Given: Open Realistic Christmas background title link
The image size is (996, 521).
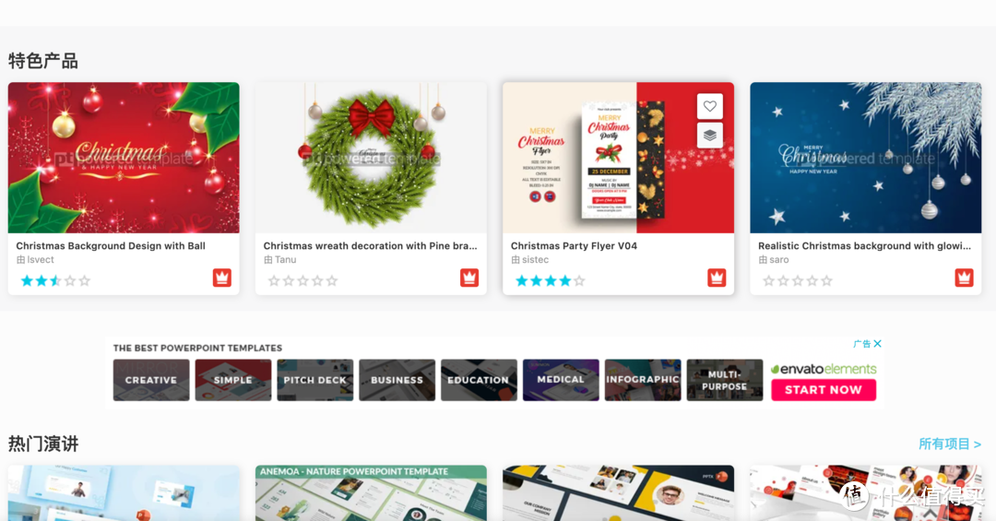Looking at the screenshot, I should pos(864,246).
